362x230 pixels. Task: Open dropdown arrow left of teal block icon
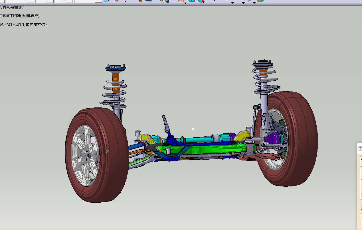(x=254, y=3)
